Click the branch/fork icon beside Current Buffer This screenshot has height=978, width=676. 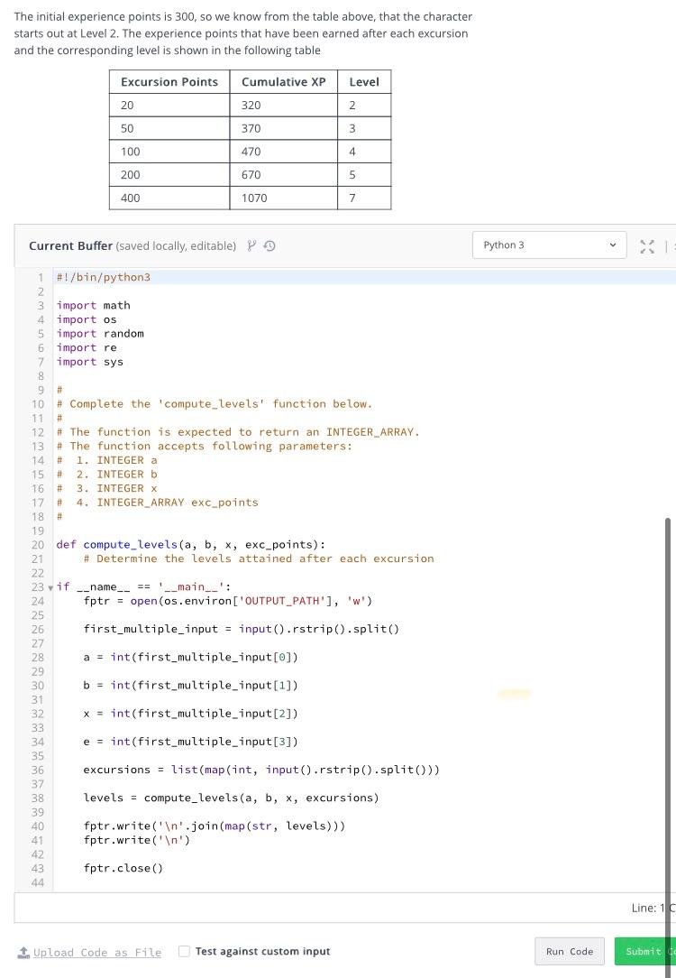point(251,245)
